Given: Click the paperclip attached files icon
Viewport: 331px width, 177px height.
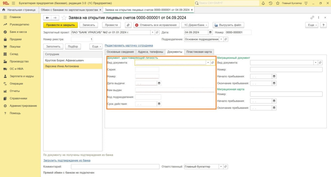Looking at the screenshot, I should 128,25.
